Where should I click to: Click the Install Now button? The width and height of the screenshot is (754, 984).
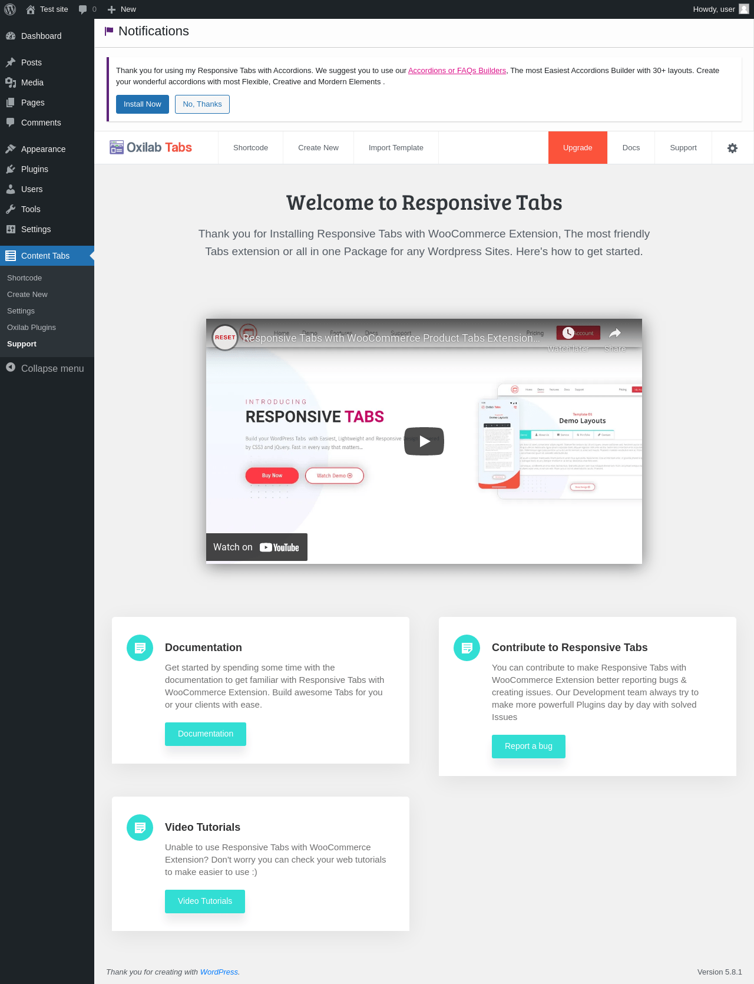click(x=143, y=104)
